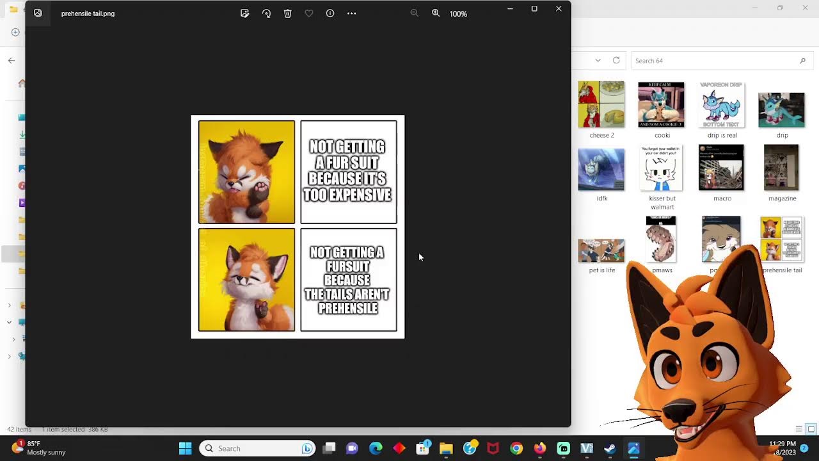
Task: Click the Edit image icon in Photos toolbar
Action: [x=244, y=13]
